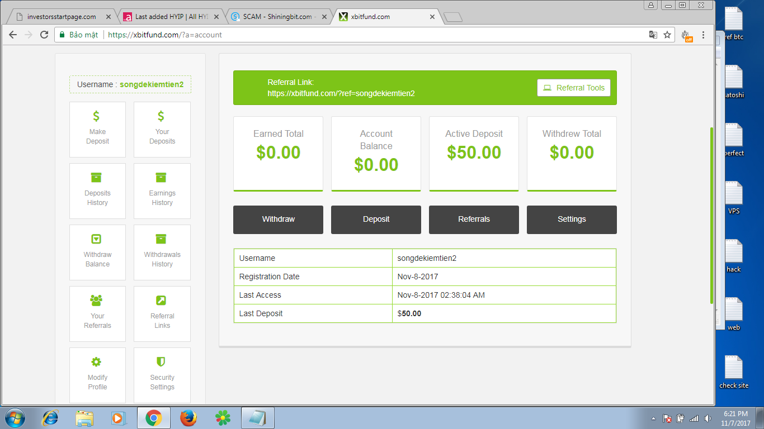The image size is (764, 429).
Task: Switch to the investorsstartpage.com tab
Action: coord(60,17)
